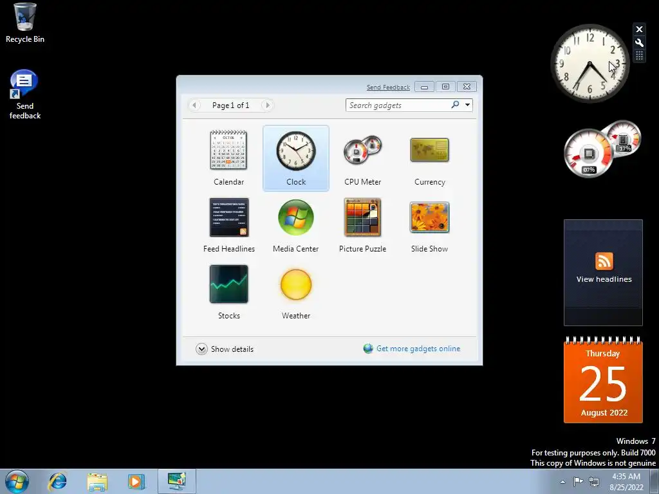
Task: Click the taskbar clock and date
Action: point(626,482)
